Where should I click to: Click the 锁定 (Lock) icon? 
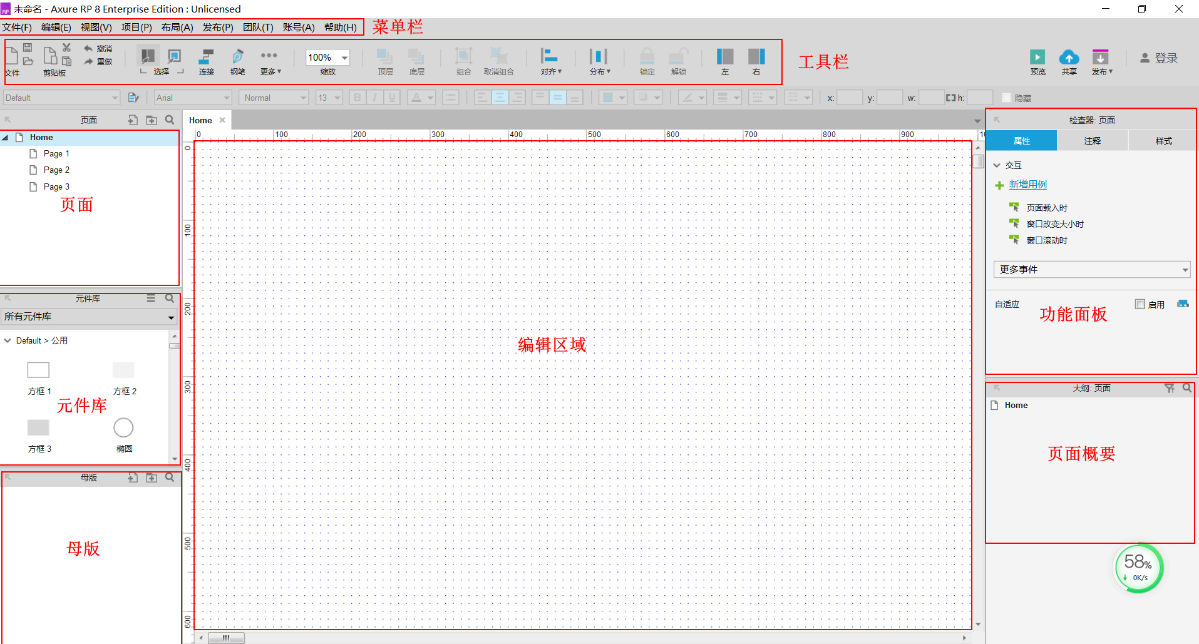(647, 56)
